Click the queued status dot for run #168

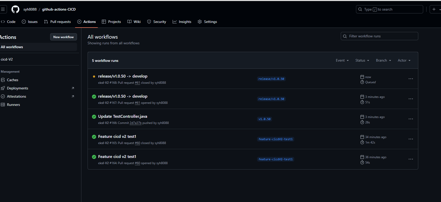click(x=94, y=77)
